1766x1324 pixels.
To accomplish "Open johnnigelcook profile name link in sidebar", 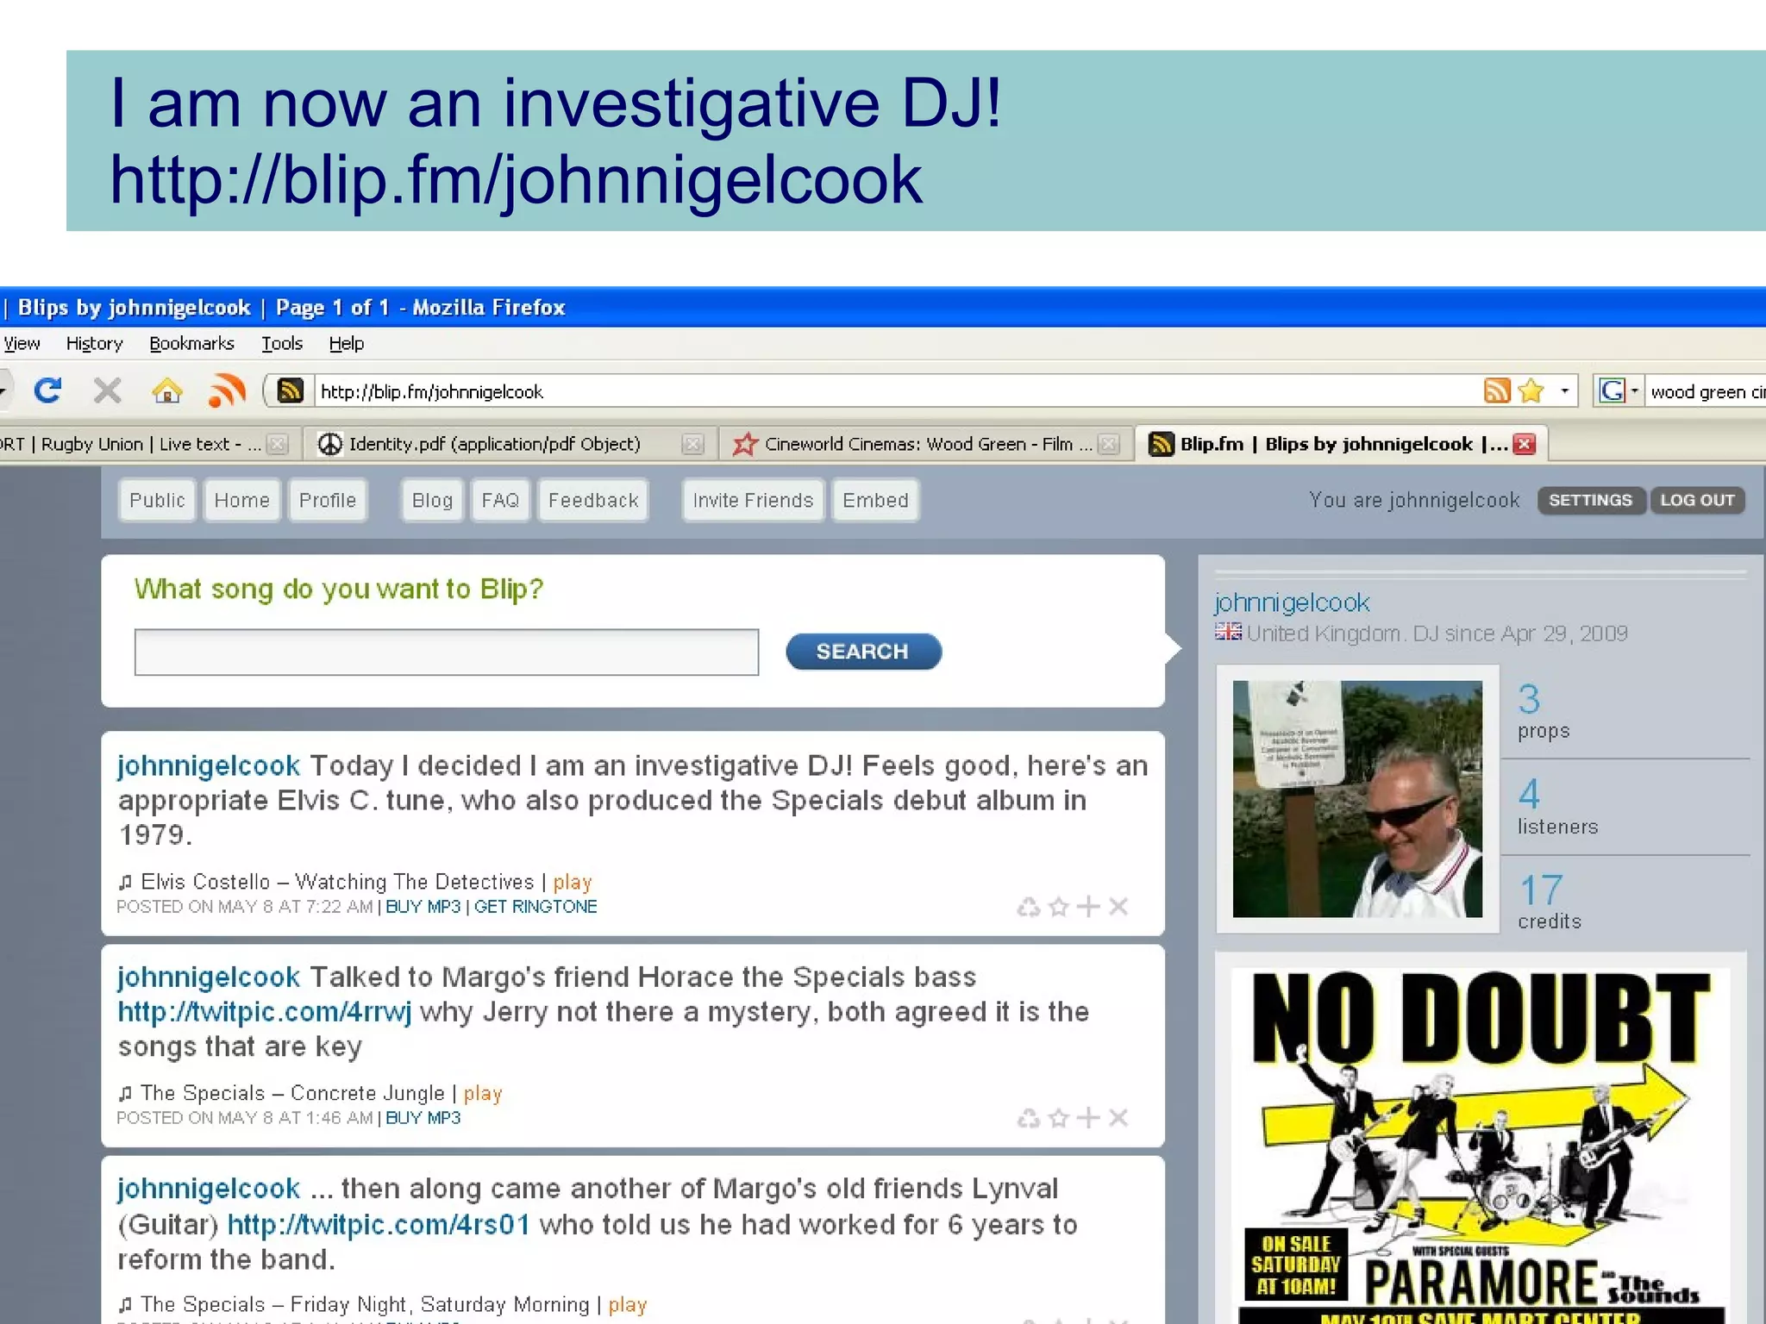I will click(1292, 603).
